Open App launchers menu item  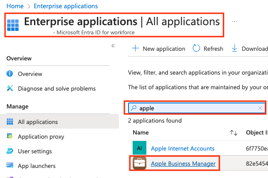[37, 166]
